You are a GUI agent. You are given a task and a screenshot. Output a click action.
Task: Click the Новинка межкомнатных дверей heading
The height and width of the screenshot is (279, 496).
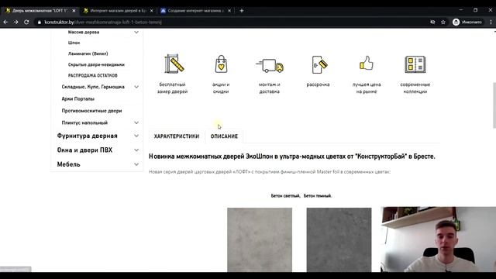[x=292, y=157]
